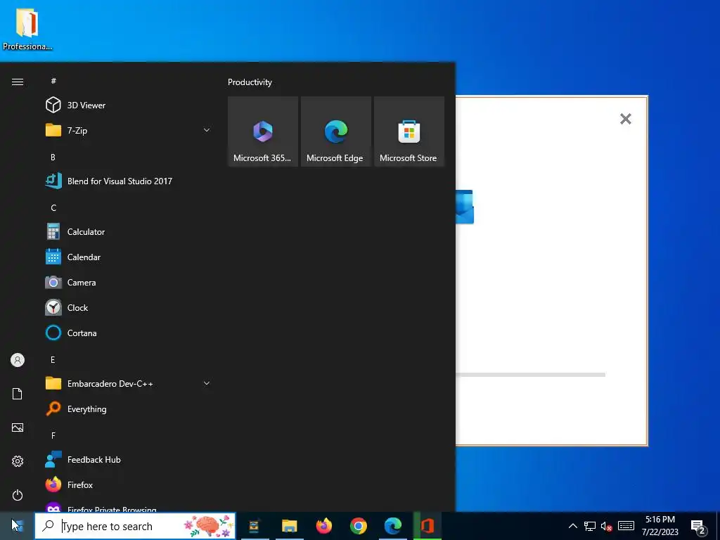Launch Cortana from the list
Image resolution: width=720 pixels, height=540 pixels.
(129, 333)
